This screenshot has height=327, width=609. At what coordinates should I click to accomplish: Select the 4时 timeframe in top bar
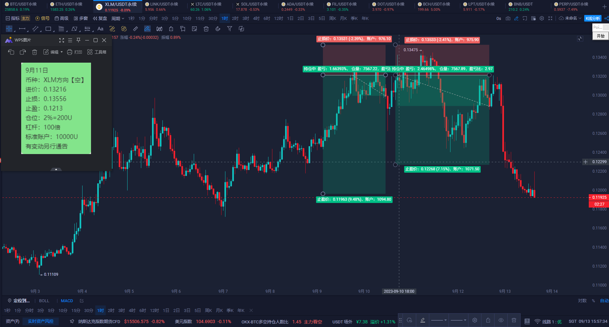(x=256, y=18)
